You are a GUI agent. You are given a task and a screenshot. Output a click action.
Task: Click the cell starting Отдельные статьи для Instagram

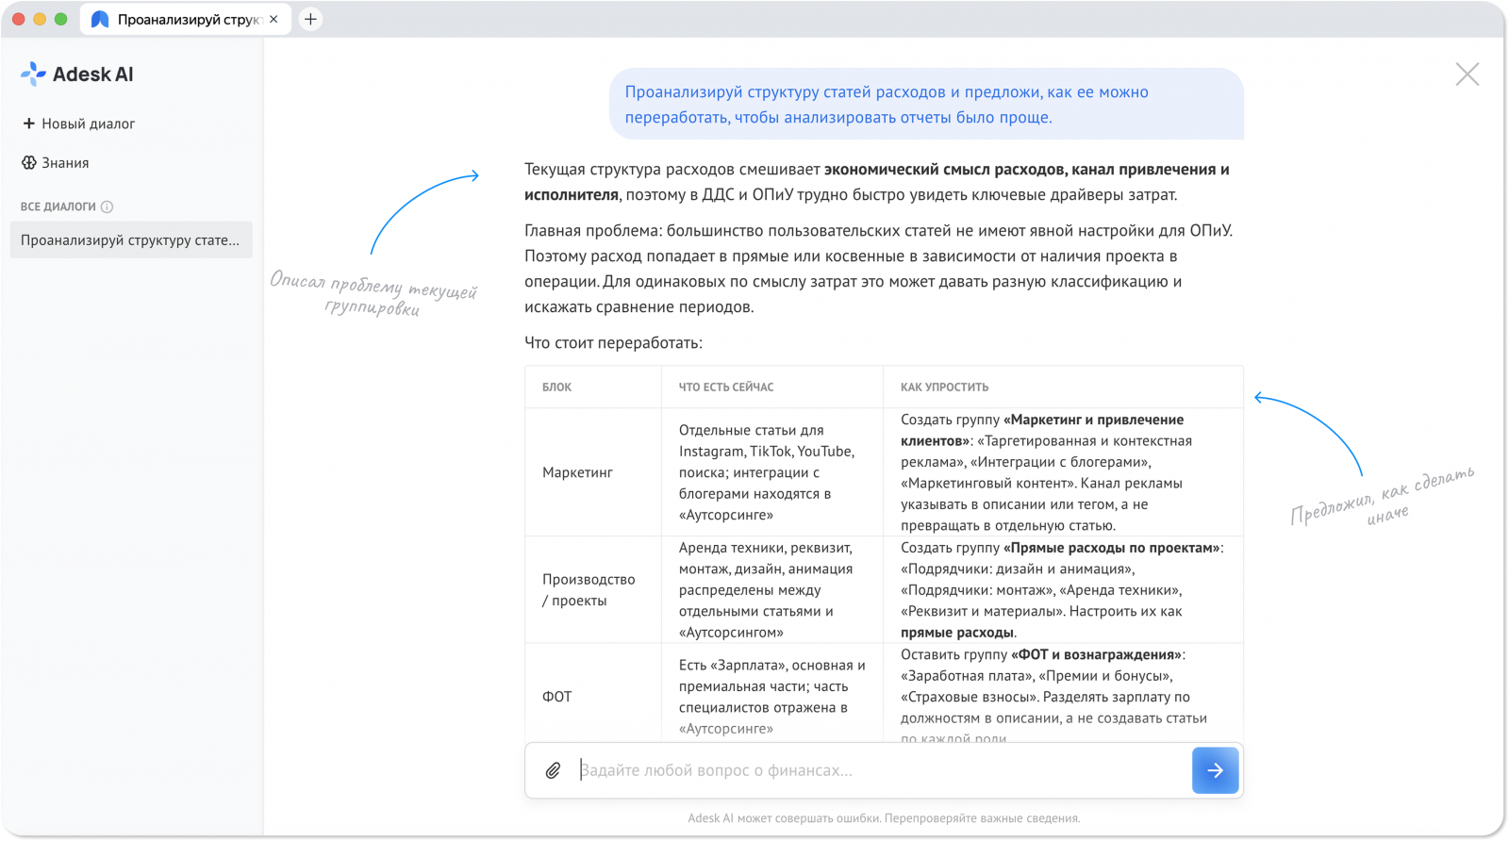click(x=771, y=472)
